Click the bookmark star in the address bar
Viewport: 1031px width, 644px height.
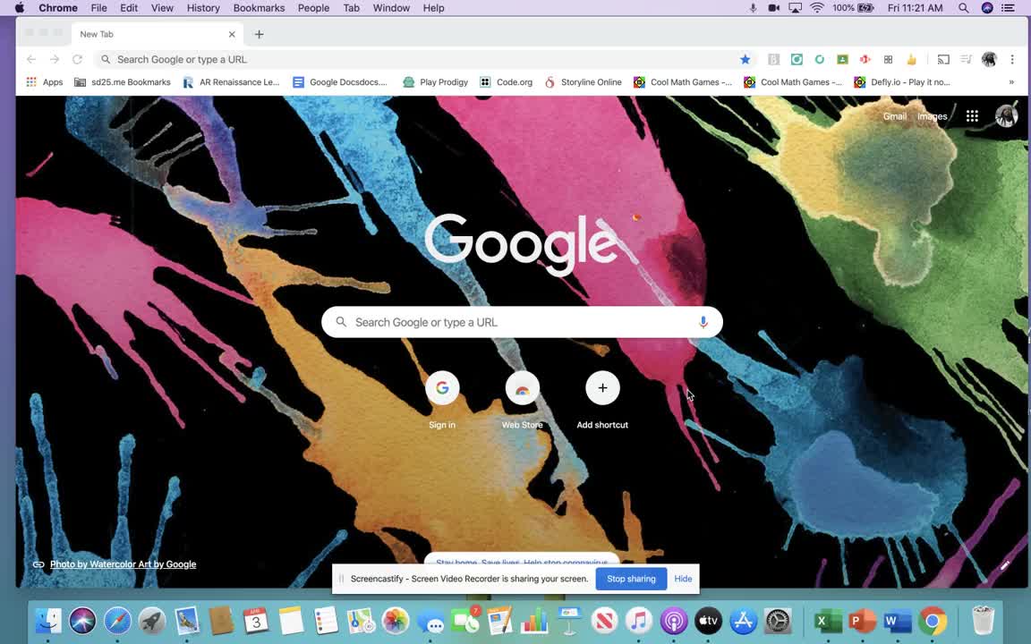click(x=745, y=59)
